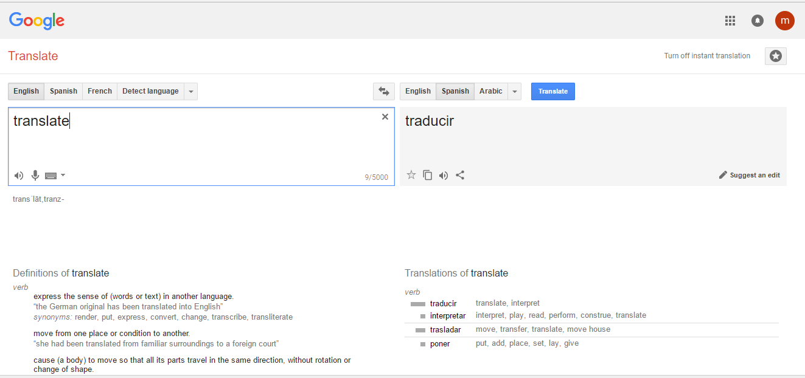Listen to the source text
Image resolution: width=805 pixels, height=378 pixels.
(x=19, y=176)
